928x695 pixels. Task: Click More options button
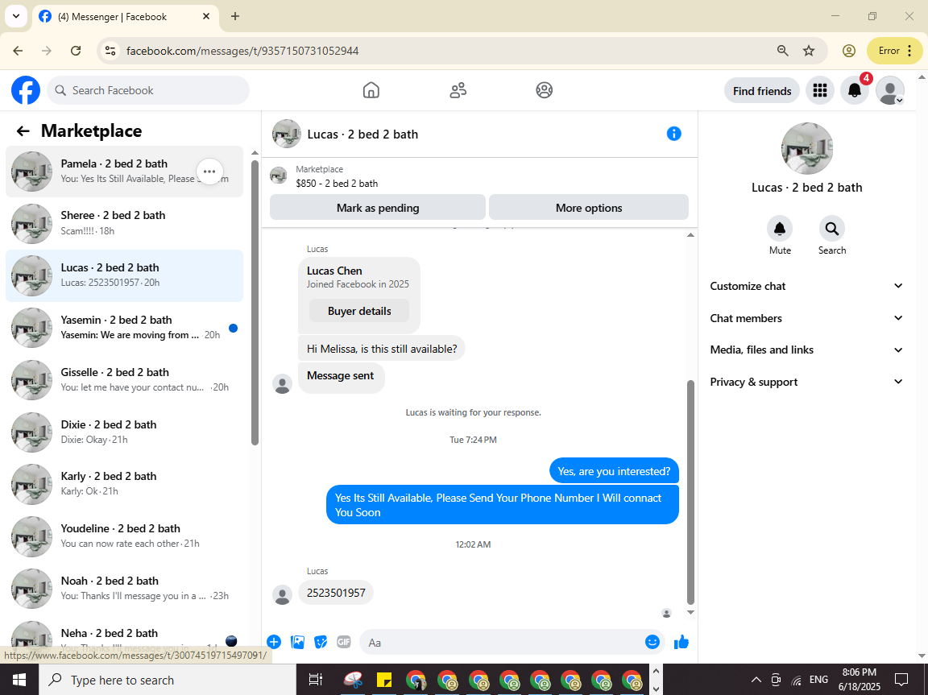589,208
